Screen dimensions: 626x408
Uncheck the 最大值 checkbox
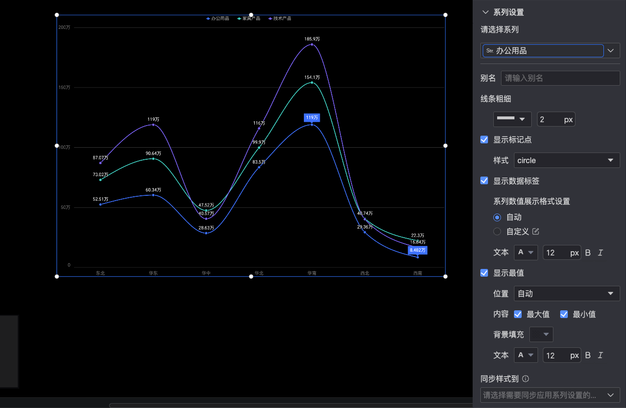point(518,314)
